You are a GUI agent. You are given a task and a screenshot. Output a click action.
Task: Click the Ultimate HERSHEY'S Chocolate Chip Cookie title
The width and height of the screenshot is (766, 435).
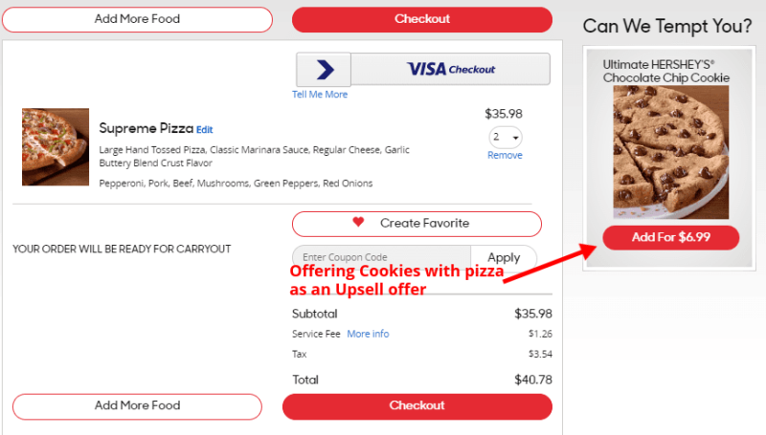(665, 71)
